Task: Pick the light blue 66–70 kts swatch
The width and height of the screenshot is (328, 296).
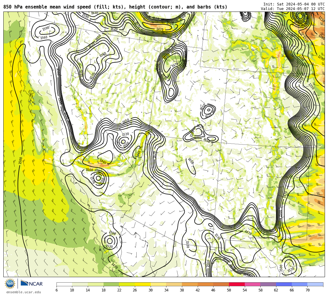Action: pos(299,284)
